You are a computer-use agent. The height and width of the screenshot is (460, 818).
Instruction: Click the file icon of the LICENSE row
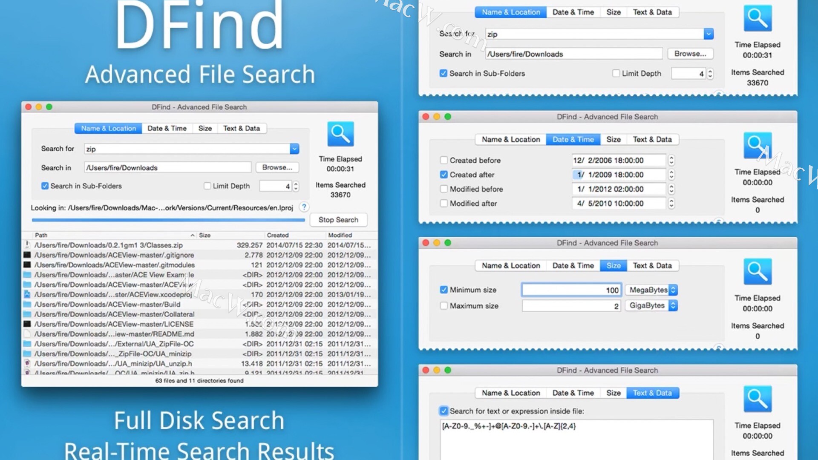[x=27, y=324]
